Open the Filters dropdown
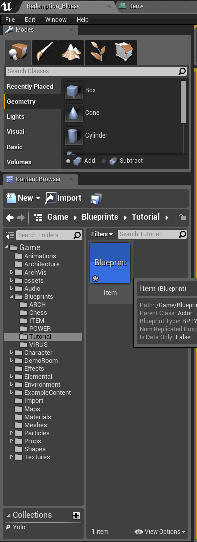Viewport: 197px width, 542px height. click(x=102, y=234)
